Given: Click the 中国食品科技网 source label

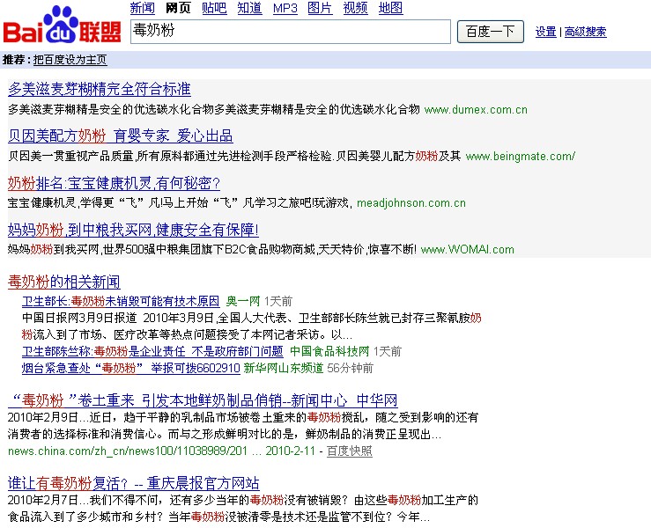Looking at the screenshot, I should [x=329, y=352].
